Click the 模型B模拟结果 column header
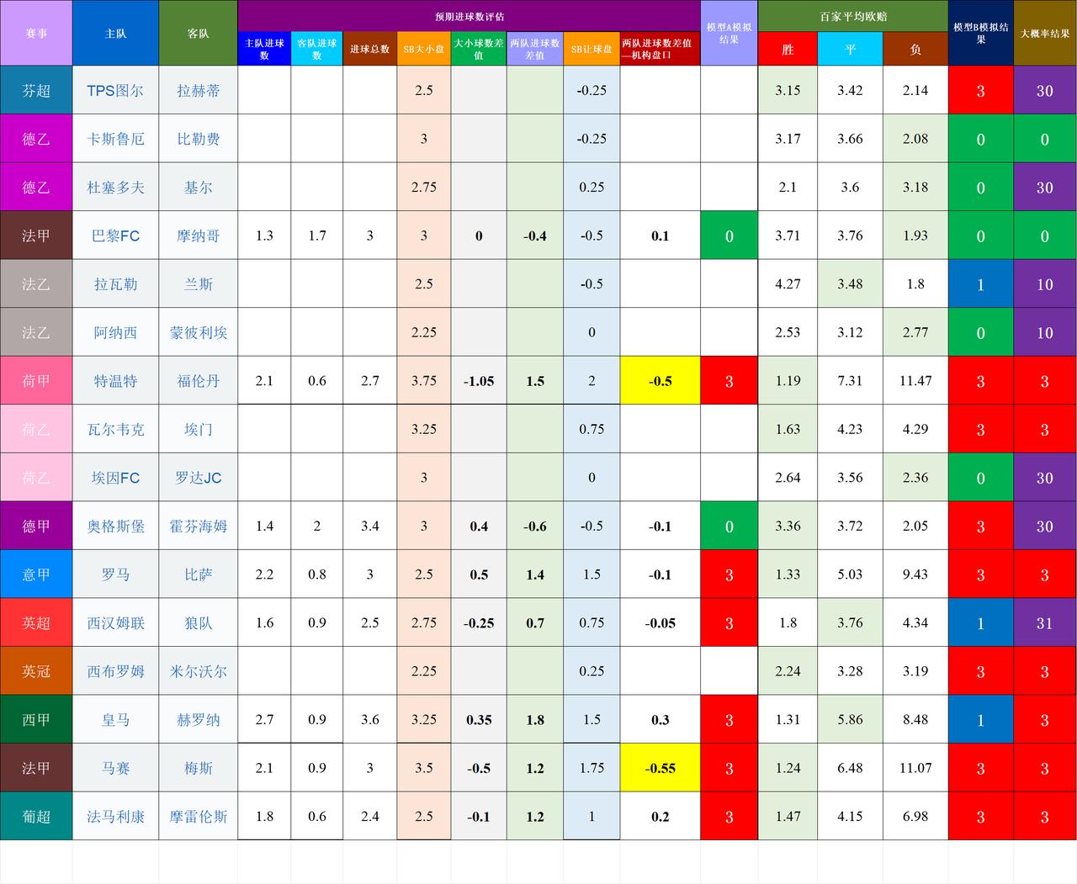Image resolution: width=1077 pixels, height=884 pixels. point(980,32)
